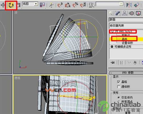Viewport: 143px width, 114px height.
Task: Click the Pin Stack icon
Action: click(x=112, y=63)
